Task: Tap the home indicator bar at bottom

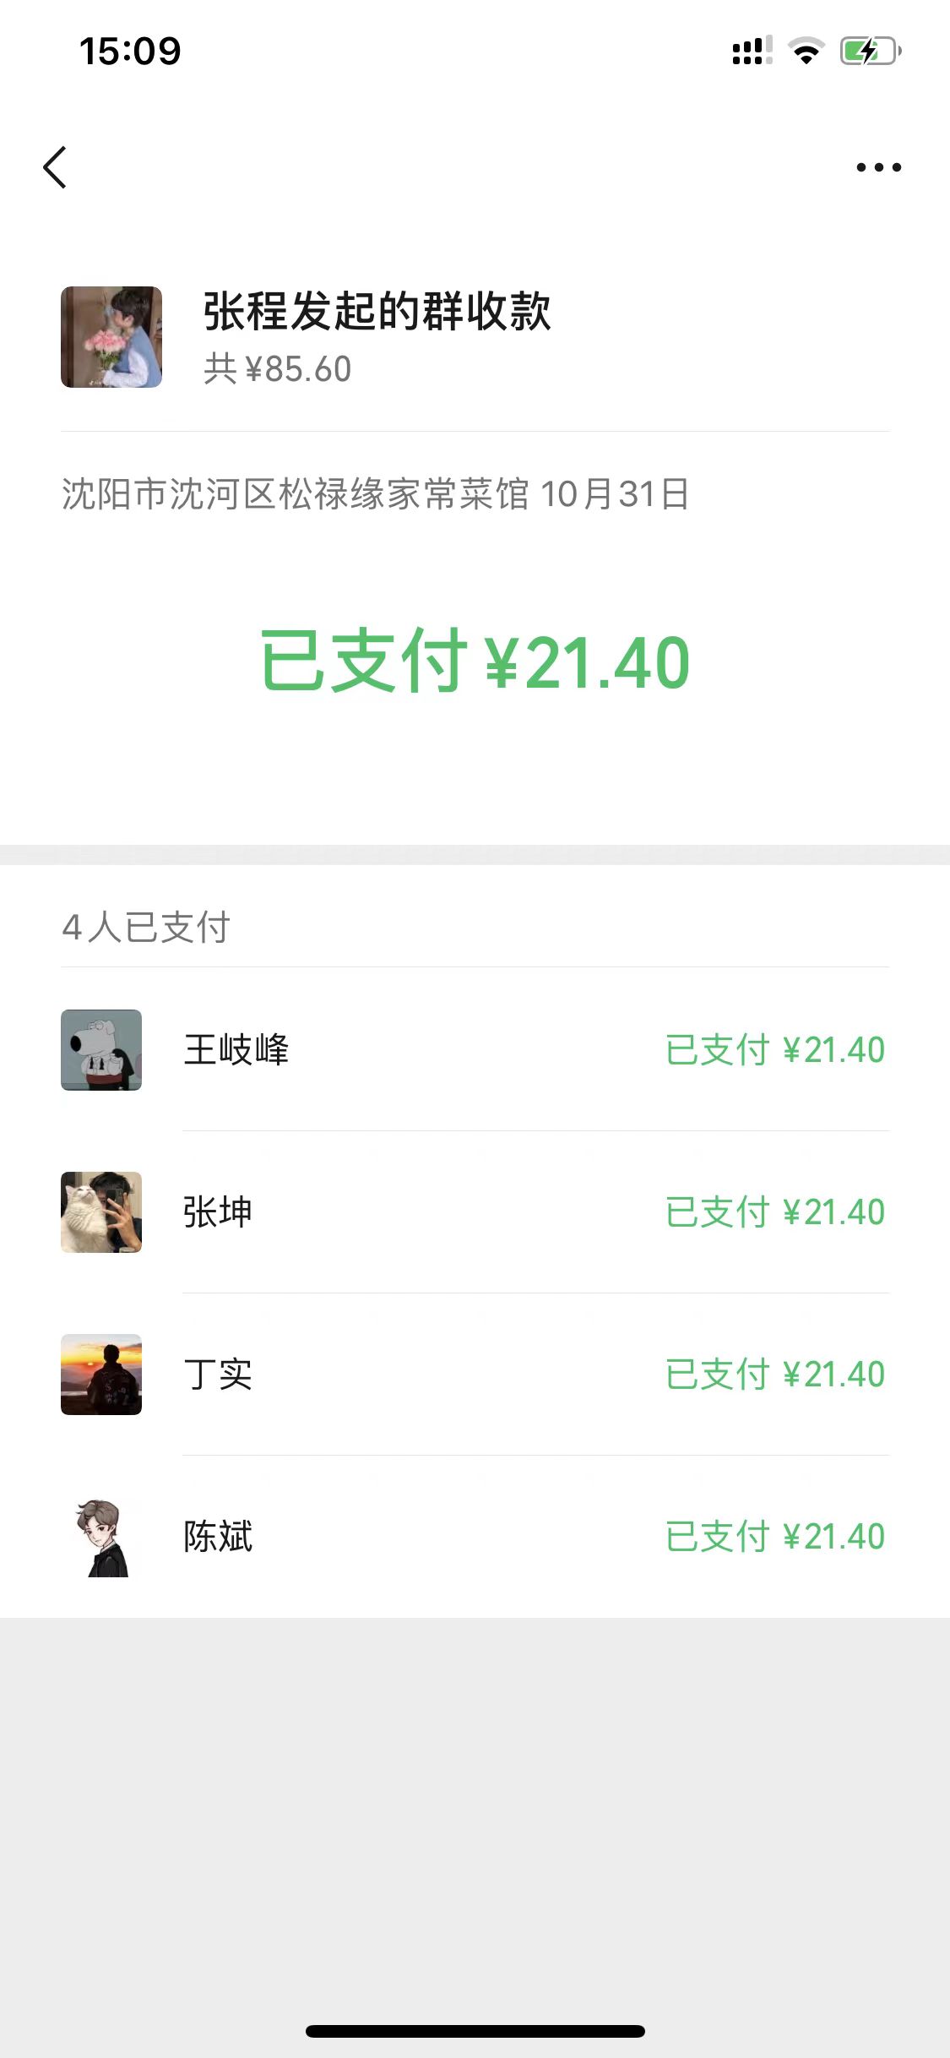Action: [475, 2031]
